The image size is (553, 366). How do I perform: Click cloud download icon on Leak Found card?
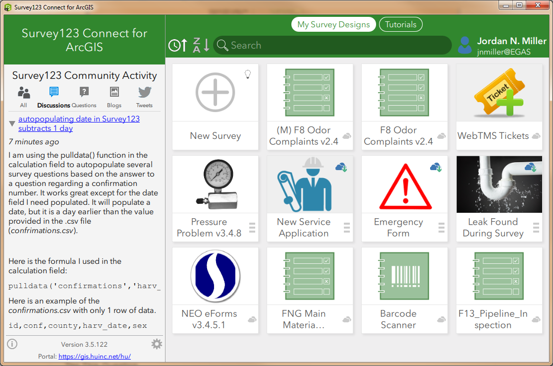[x=530, y=167]
